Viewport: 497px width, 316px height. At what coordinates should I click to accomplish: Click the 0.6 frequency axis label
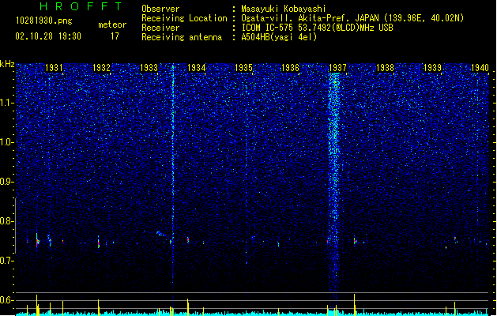[7, 300]
